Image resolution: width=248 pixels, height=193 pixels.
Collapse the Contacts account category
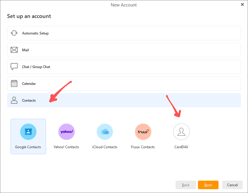(x=124, y=100)
